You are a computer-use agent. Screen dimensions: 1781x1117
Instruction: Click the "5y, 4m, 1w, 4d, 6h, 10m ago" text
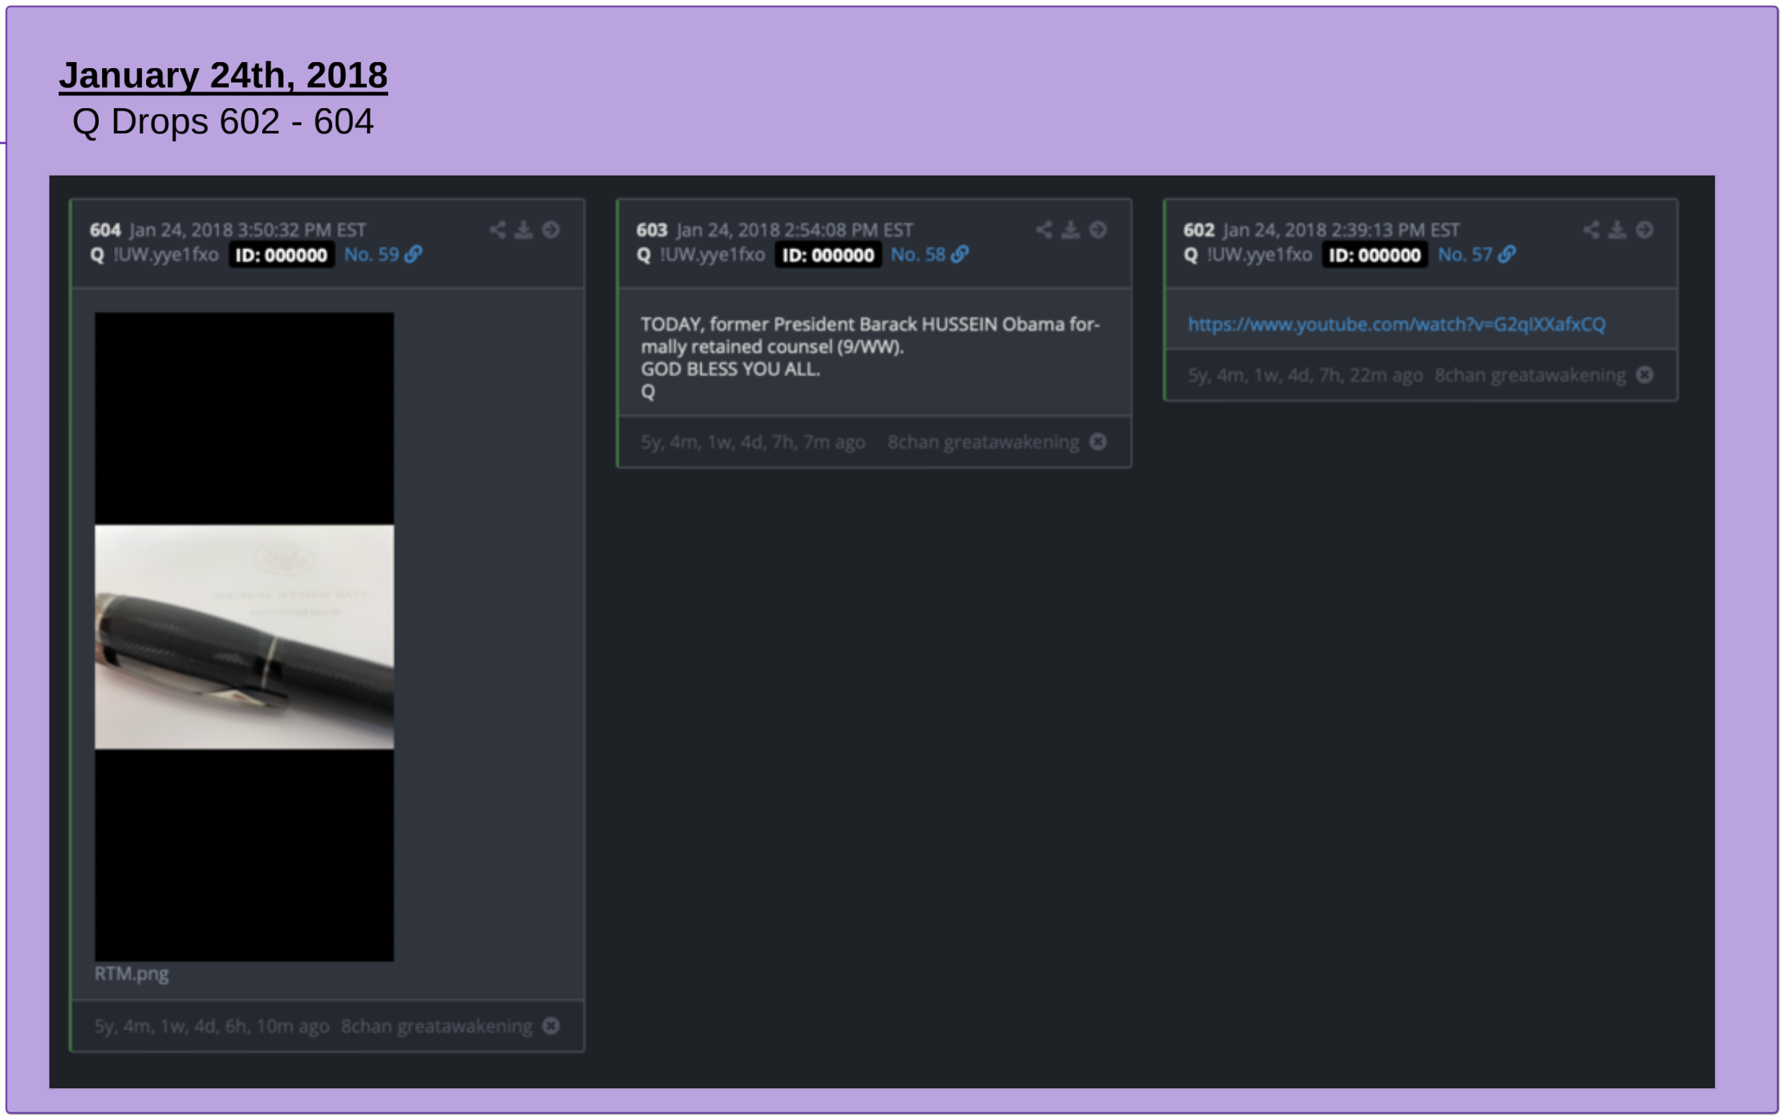pos(212,1026)
